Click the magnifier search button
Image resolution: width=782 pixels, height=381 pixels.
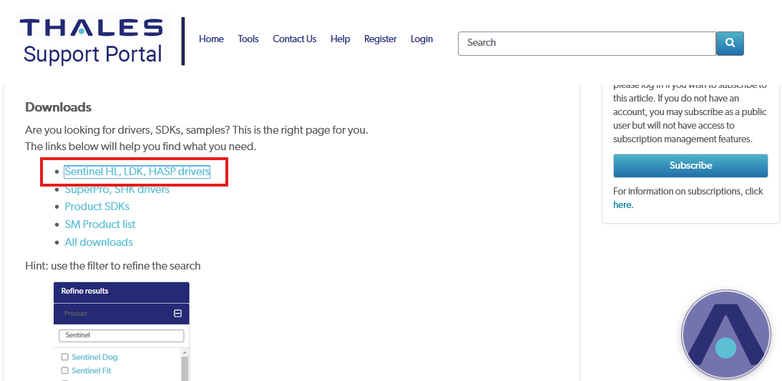(730, 44)
